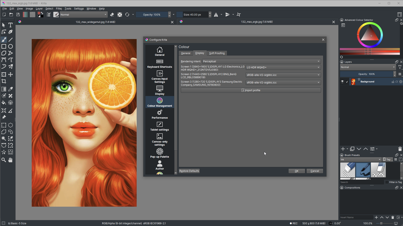
Task: Confirm settings with the OK button
Action: 297,171
